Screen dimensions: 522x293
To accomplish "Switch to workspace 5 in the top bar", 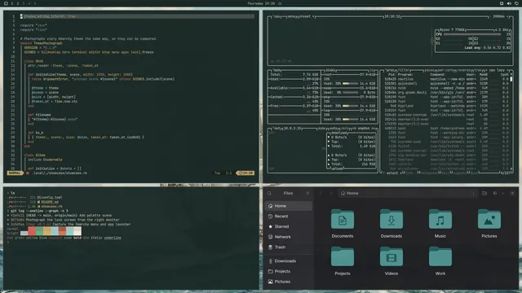I will point(34,3).
